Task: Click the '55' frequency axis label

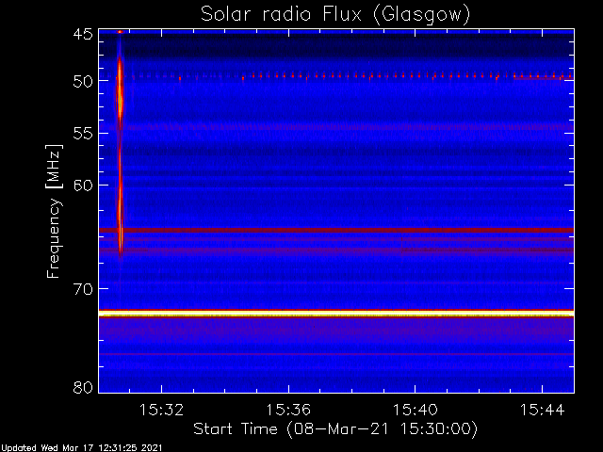Action: [83, 134]
